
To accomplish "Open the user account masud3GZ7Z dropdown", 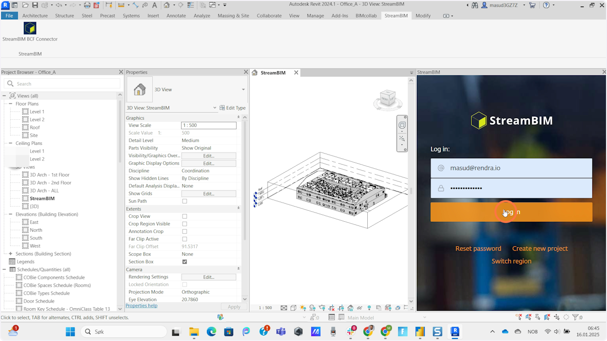I will (524, 5).
